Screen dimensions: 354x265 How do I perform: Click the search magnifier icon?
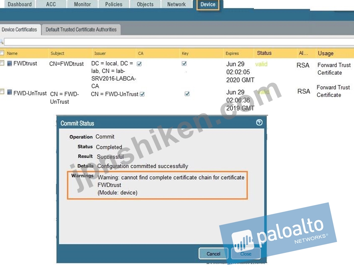coord(2,42)
